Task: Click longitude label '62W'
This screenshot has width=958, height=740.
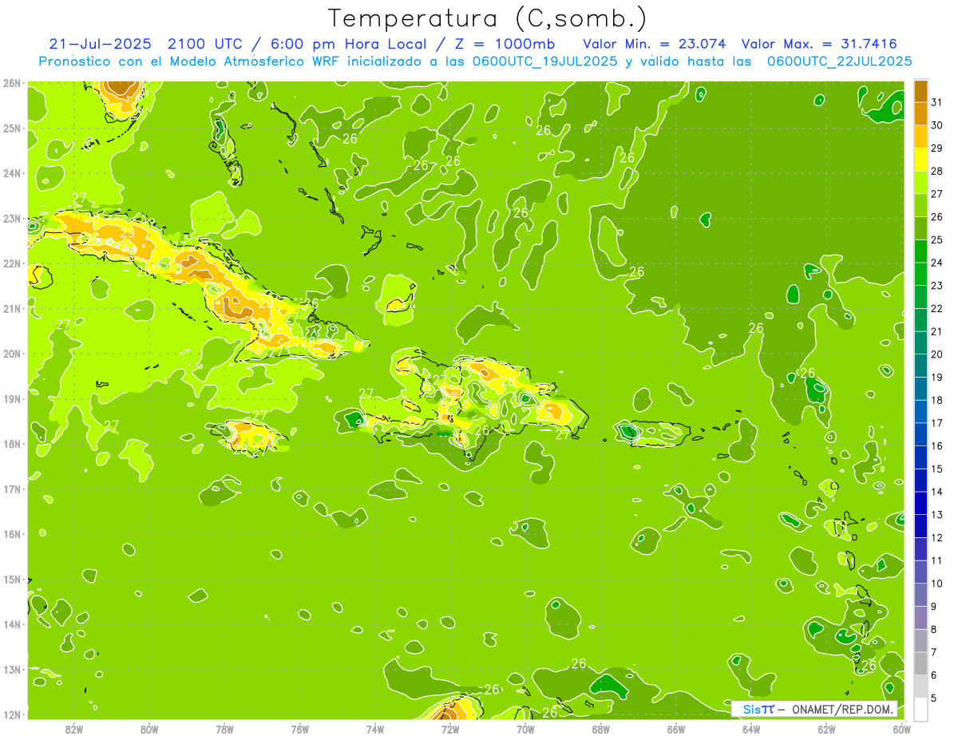Action: click(826, 729)
